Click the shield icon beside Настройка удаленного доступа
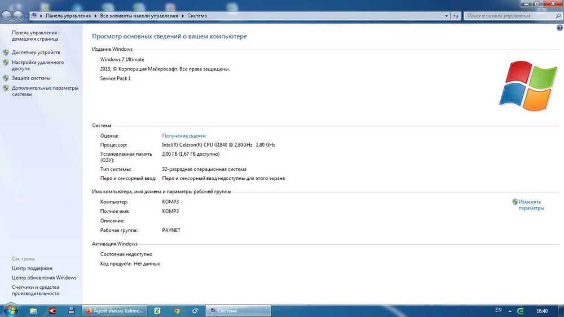Screen dimensions: 564x317 (x=6, y=63)
